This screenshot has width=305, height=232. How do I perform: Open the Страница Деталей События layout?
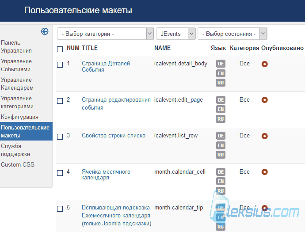(106, 66)
